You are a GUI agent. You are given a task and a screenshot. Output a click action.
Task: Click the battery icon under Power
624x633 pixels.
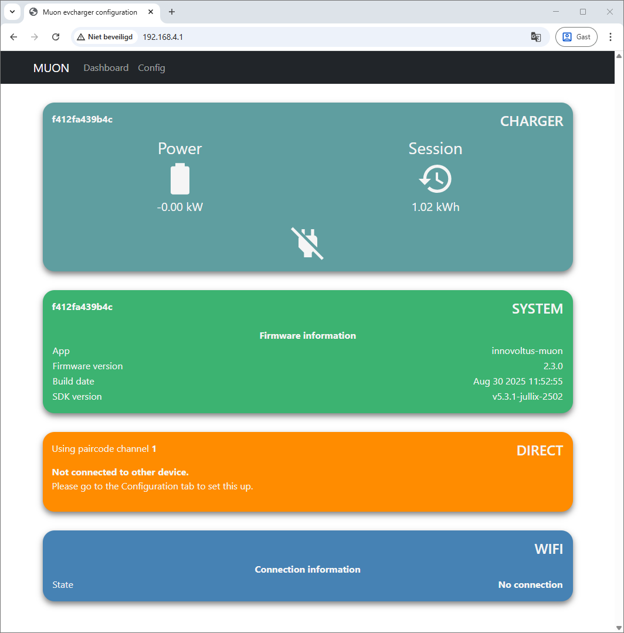click(180, 179)
